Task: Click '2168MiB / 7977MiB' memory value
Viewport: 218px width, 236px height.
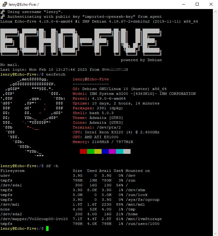Action: [x=112, y=142]
